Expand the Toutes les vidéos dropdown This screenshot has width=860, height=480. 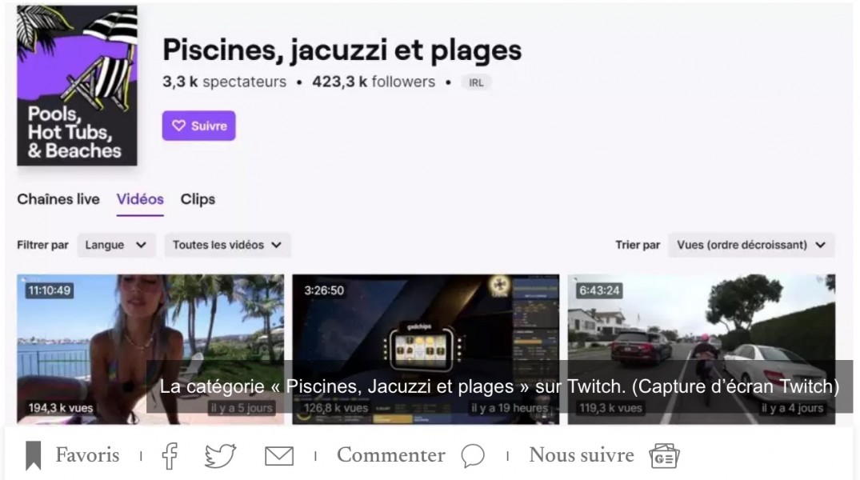pyautogui.click(x=227, y=245)
